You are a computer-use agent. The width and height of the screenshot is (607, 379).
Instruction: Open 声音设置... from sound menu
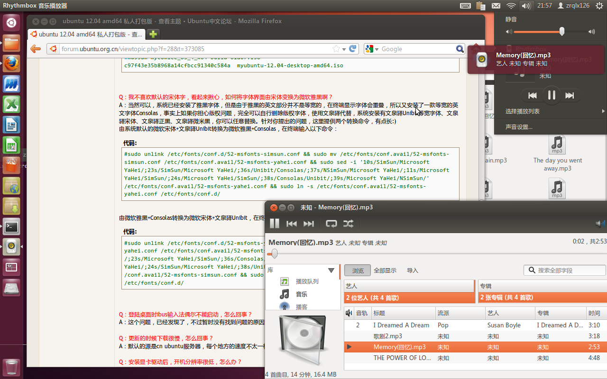point(550,127)
